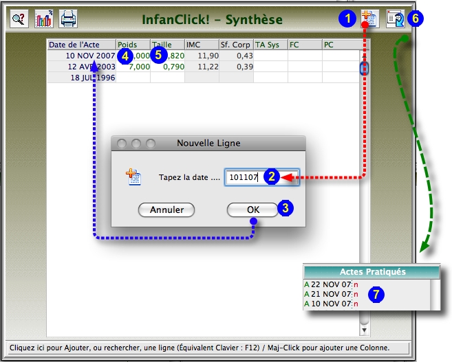Viewport: 452px width, 362px height.
Task: Click the Date de l'Acte column header
Action: pyautogui.click(x=81, y=45)
